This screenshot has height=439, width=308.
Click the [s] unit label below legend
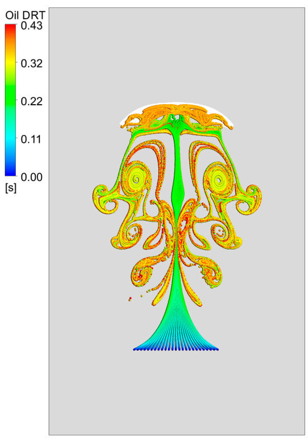click(x=11, y=188)
